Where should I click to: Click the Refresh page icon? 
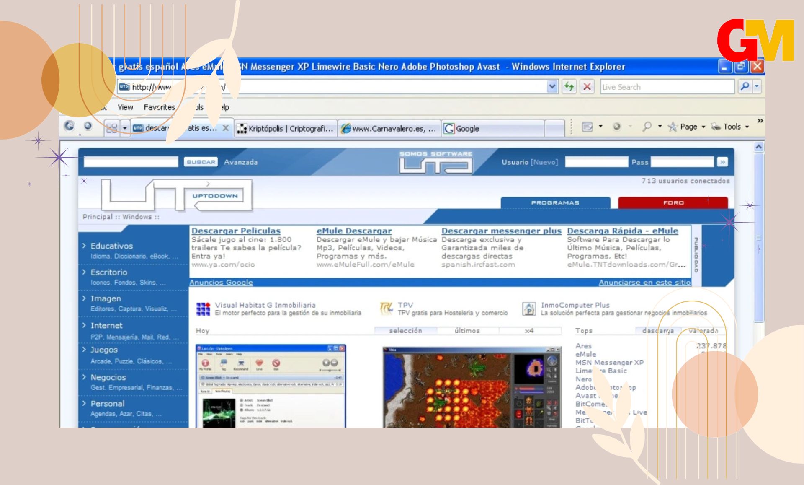[569, 87]
